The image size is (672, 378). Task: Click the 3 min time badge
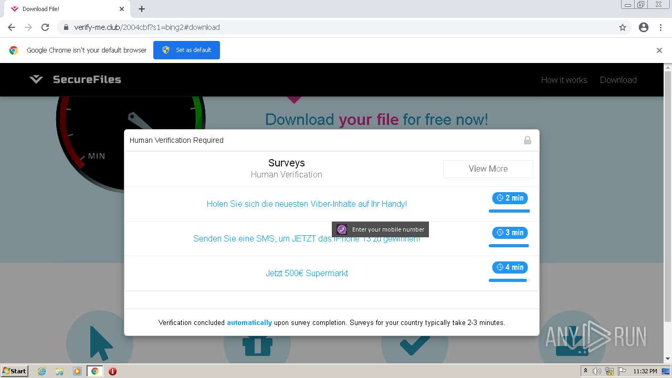click(x=510, y=233)
